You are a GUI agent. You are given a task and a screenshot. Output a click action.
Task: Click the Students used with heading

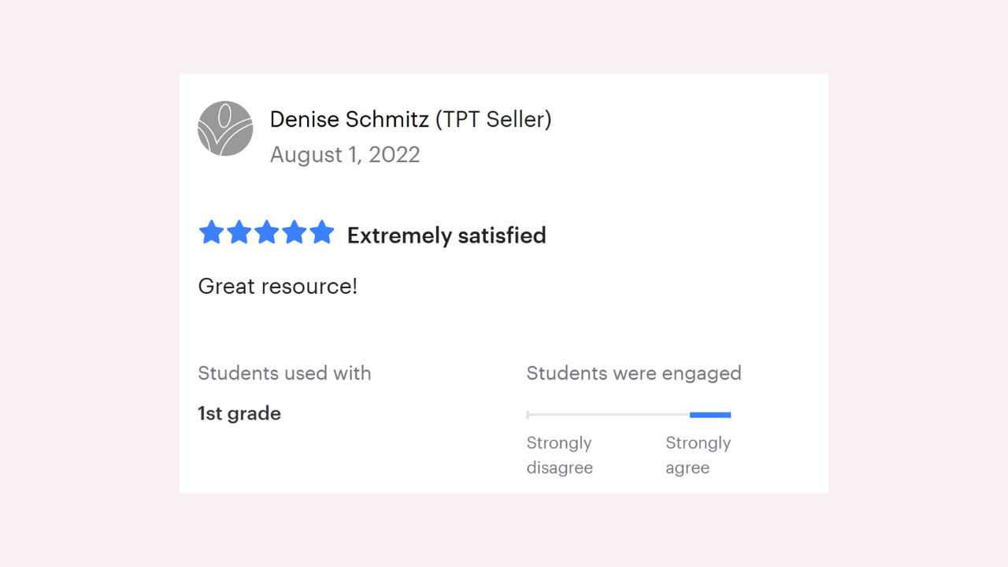tap(284, 373)
